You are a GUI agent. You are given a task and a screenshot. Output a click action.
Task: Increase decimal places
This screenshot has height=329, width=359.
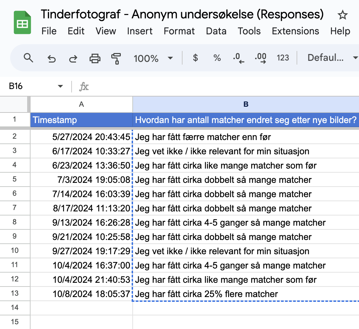[260, 58]
